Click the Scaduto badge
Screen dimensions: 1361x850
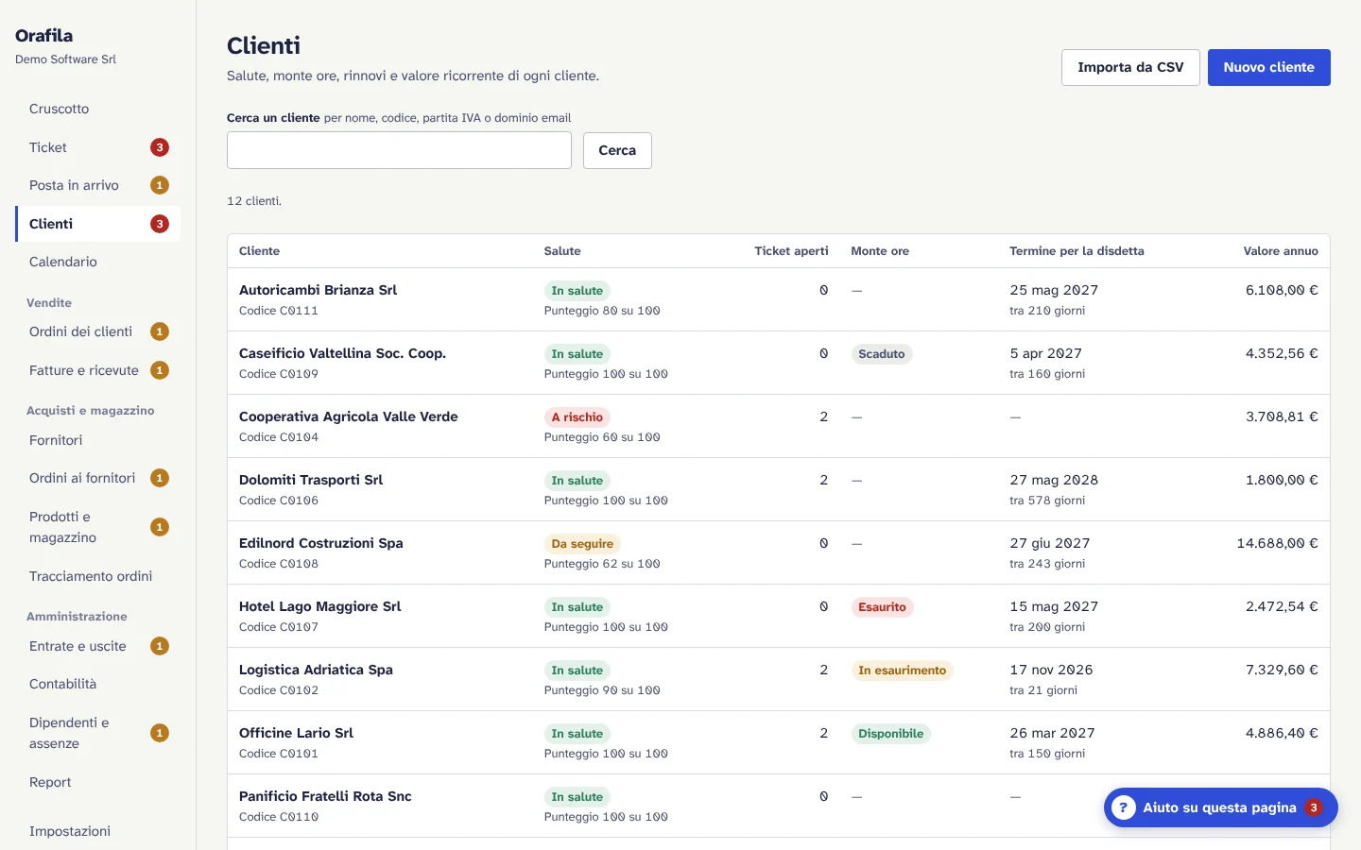click(881, 354)
